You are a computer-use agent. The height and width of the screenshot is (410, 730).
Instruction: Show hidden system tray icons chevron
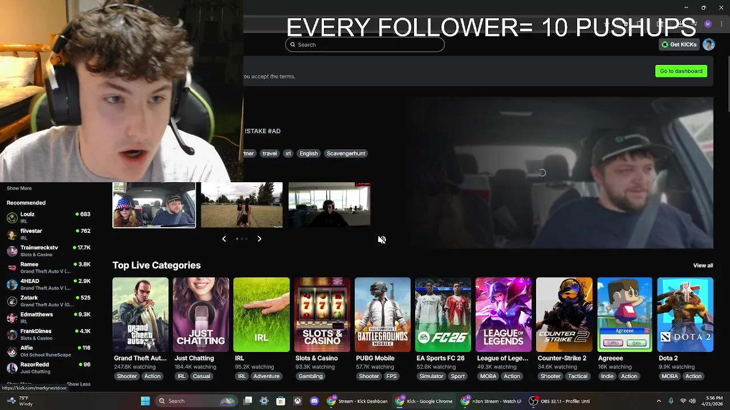(x=659, y=401)
